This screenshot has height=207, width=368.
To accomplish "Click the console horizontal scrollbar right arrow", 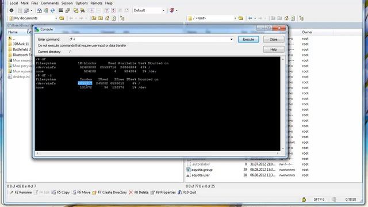I will [x=278, y=154].
